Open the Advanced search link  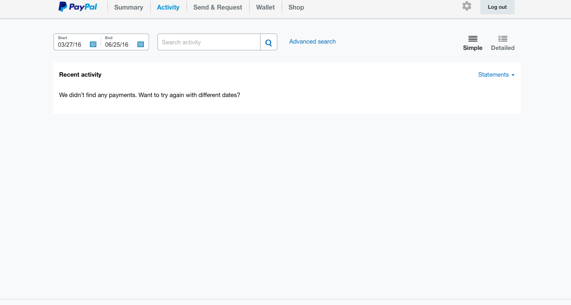click(x=312, y=42)
